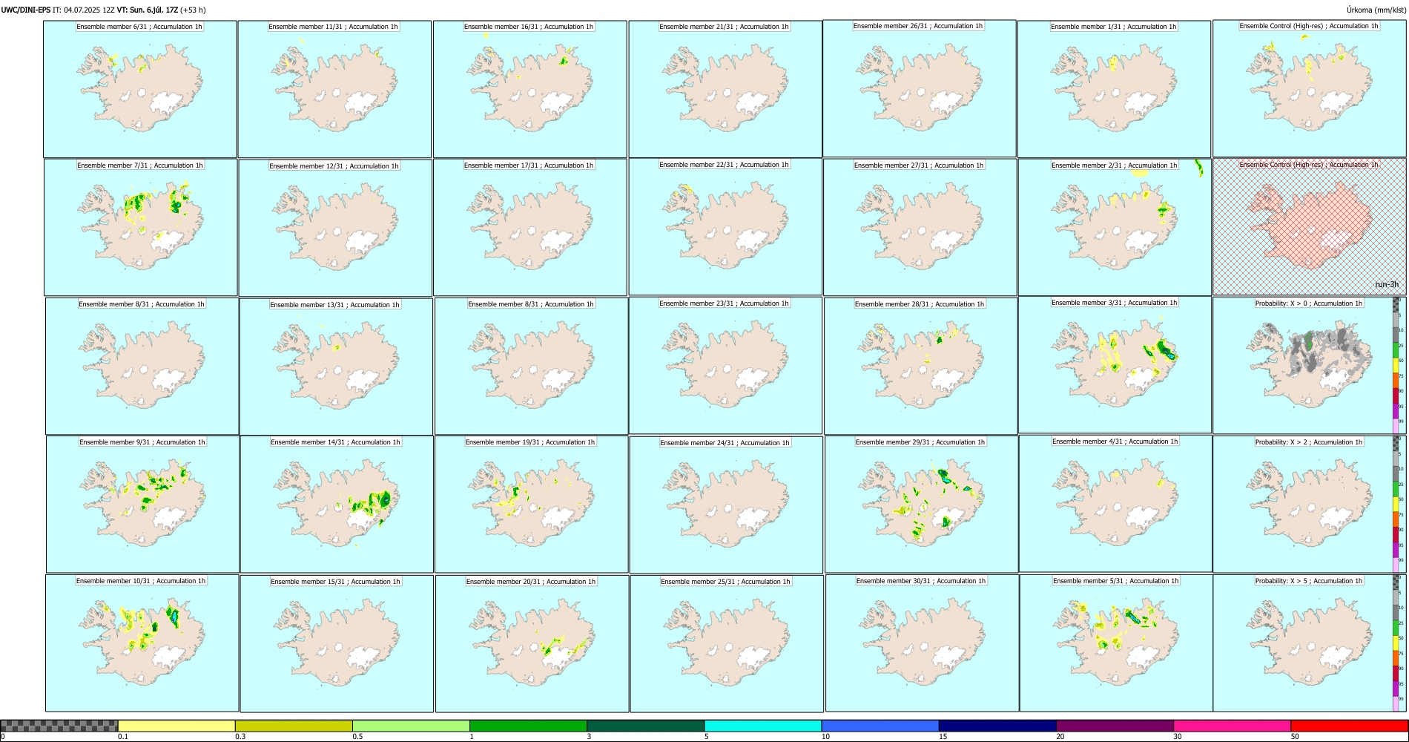Open the Ensemble member 14/31 map
This screenshot has height=742, width=1409.
(337, 504)
